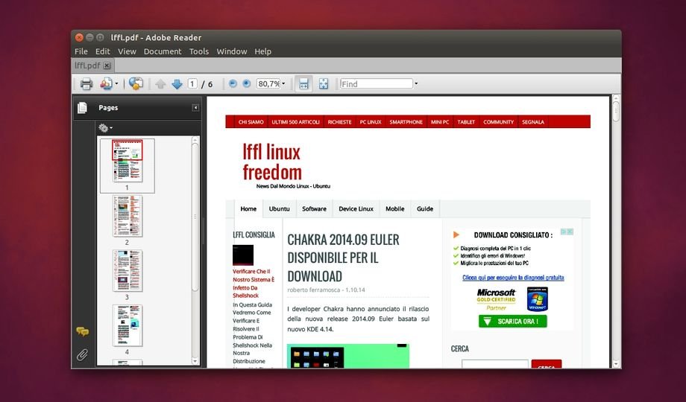The height and width of the screenshot is (402, 686).
Task: Open the Comments panel icon in sidebar
Action: pos(82,331)
